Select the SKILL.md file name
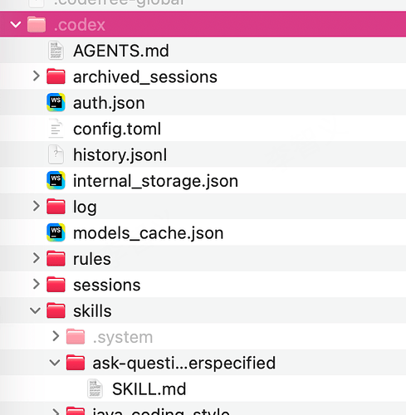The height and width of the screenshot is (415, 406). (x=149, y=389)
